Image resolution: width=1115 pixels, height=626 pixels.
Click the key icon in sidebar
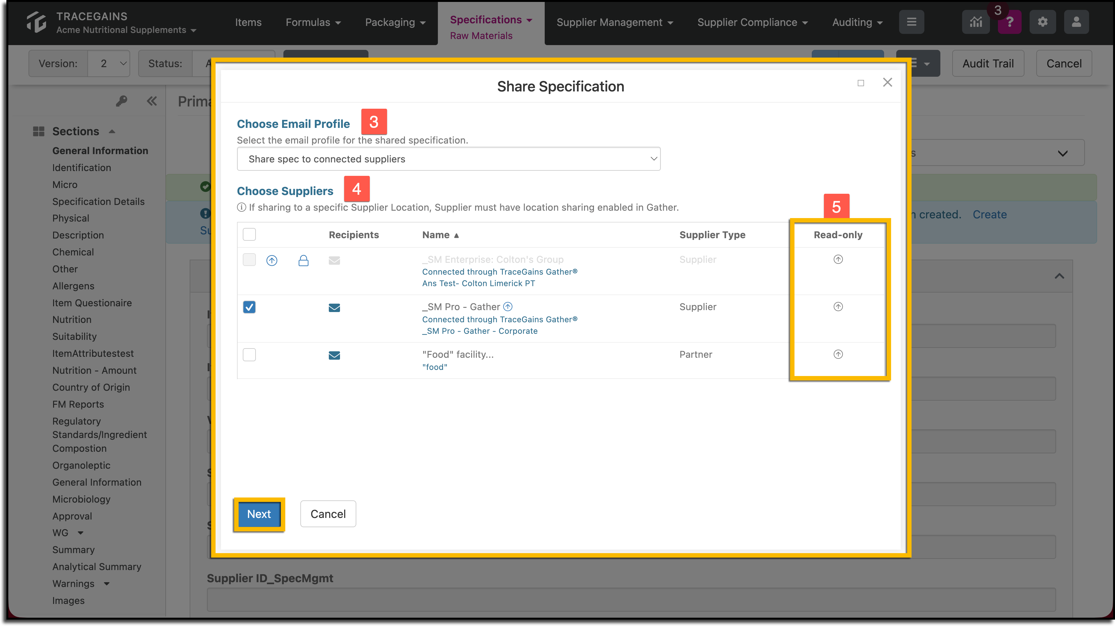[x=122, y=101]
